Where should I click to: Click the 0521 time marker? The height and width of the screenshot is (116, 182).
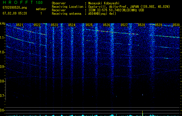click(x=20, y=25)
